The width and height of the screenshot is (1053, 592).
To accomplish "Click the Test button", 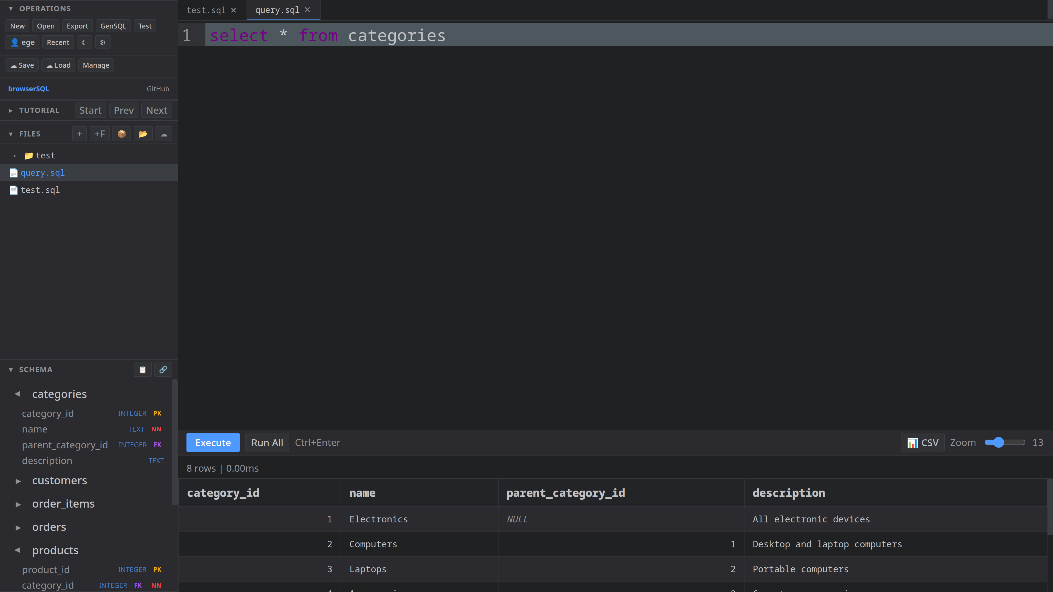I will click(x=145, y=26).
